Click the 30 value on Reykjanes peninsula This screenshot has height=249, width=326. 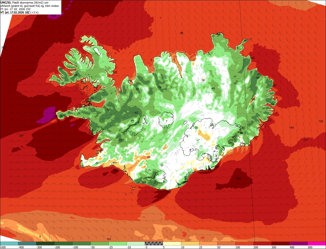click(x=97, y=163)
